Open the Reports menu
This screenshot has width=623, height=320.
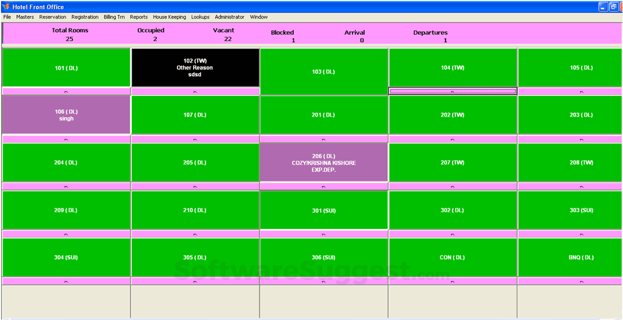[139, 17]
